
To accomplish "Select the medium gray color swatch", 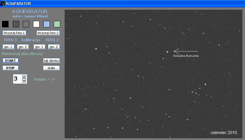I will pyautogui.click(x=26, y=24).
